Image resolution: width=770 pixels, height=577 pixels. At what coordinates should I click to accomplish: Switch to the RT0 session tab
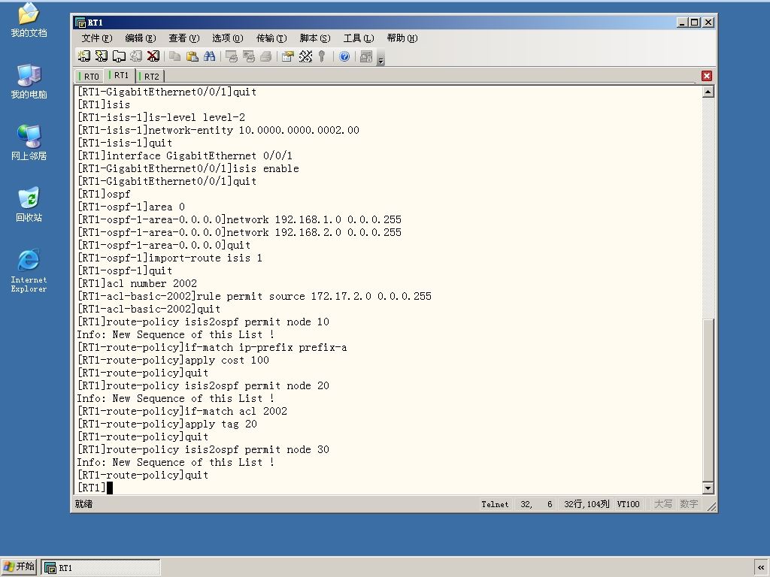pos(89,76)
